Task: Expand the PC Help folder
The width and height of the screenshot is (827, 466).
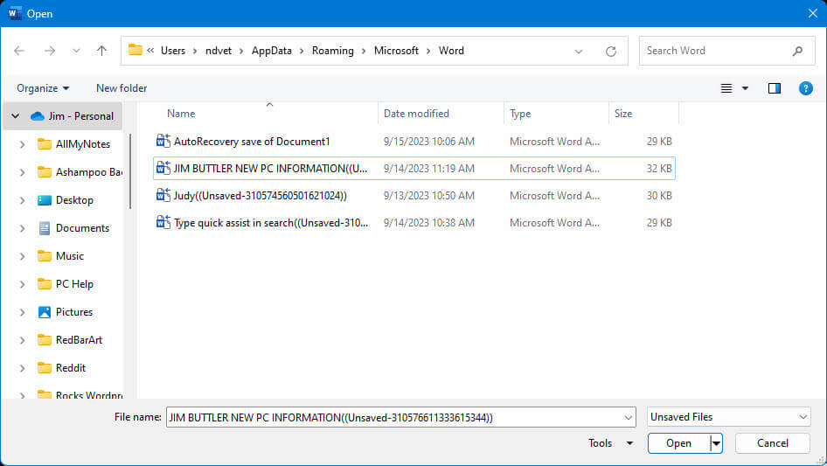Action: pyautogui.click(x=22, y=284)
